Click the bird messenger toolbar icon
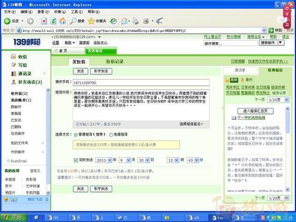The image size is (296, 222). coord(159,21)
